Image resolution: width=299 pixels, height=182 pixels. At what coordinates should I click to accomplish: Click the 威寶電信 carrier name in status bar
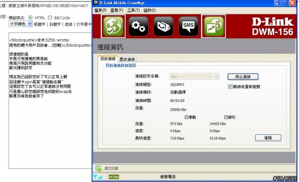click(x=168, y=177)
